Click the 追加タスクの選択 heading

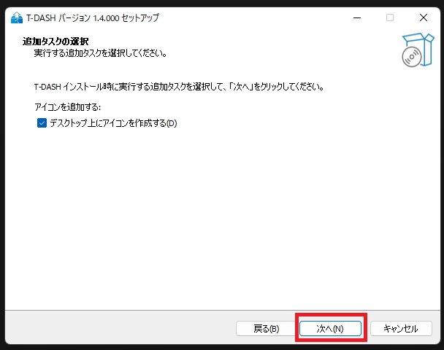pyautogui.click(x=55, y=42)
